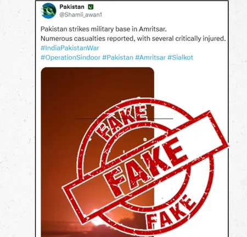
Task: Click the bottom arched FAKE stamp text
Action: 170,212
